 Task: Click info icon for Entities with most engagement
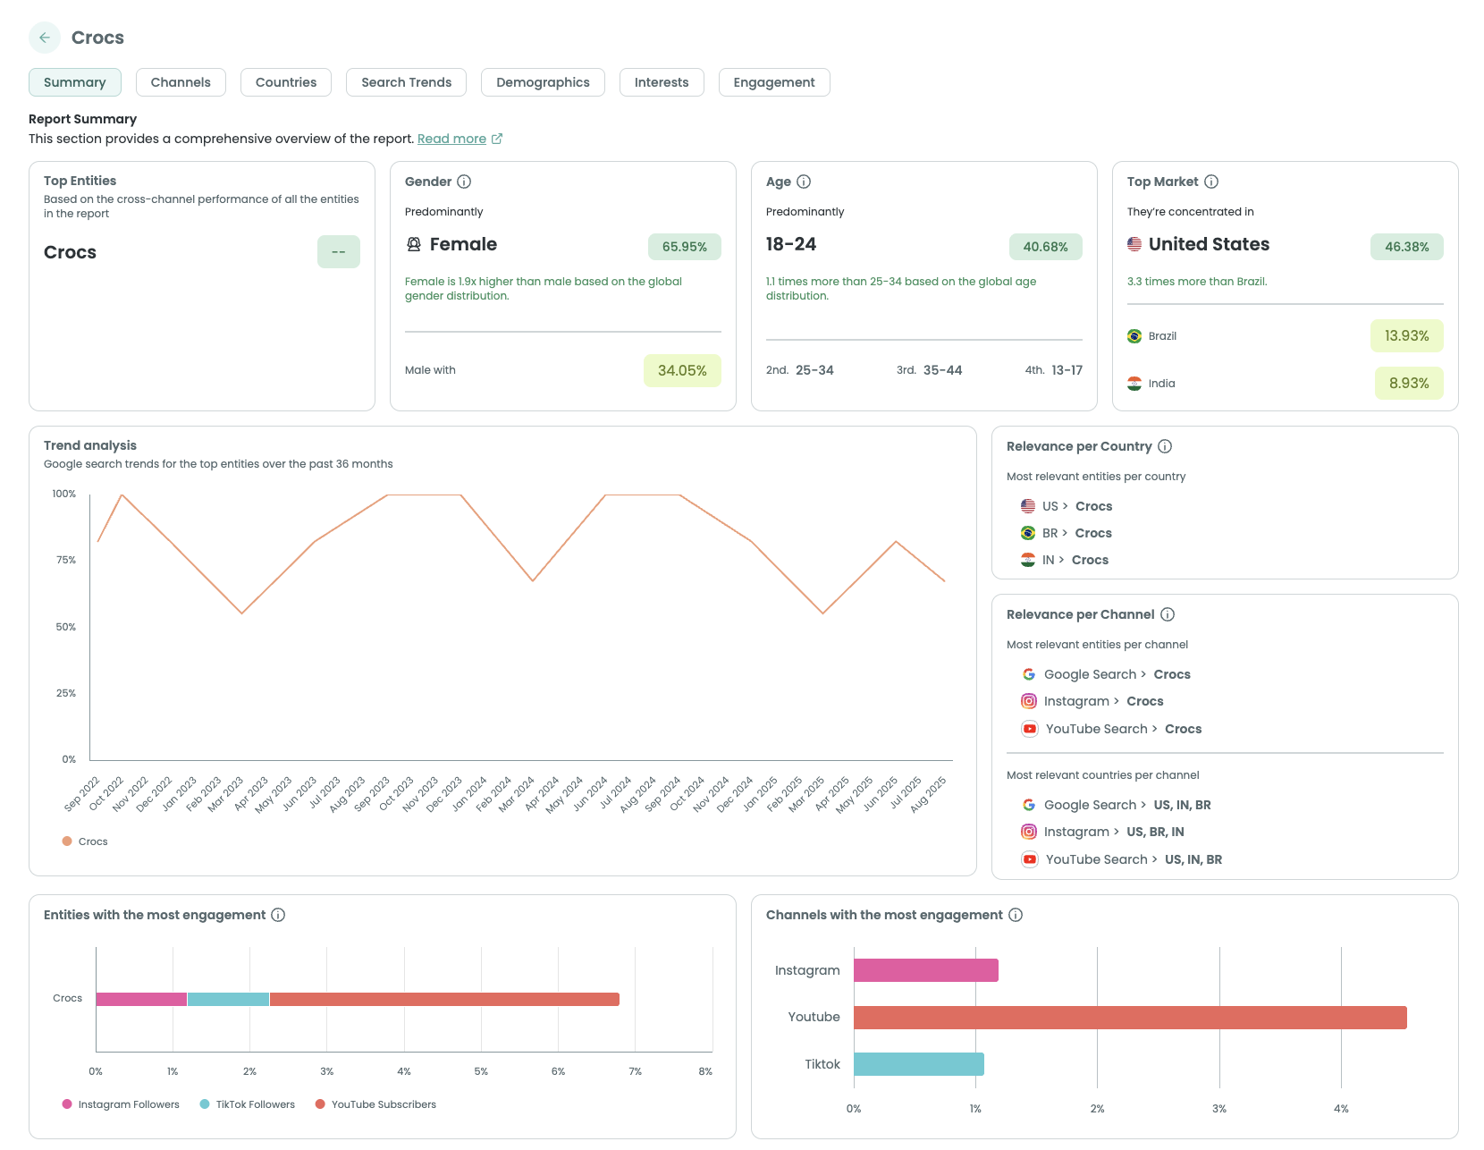278,915
